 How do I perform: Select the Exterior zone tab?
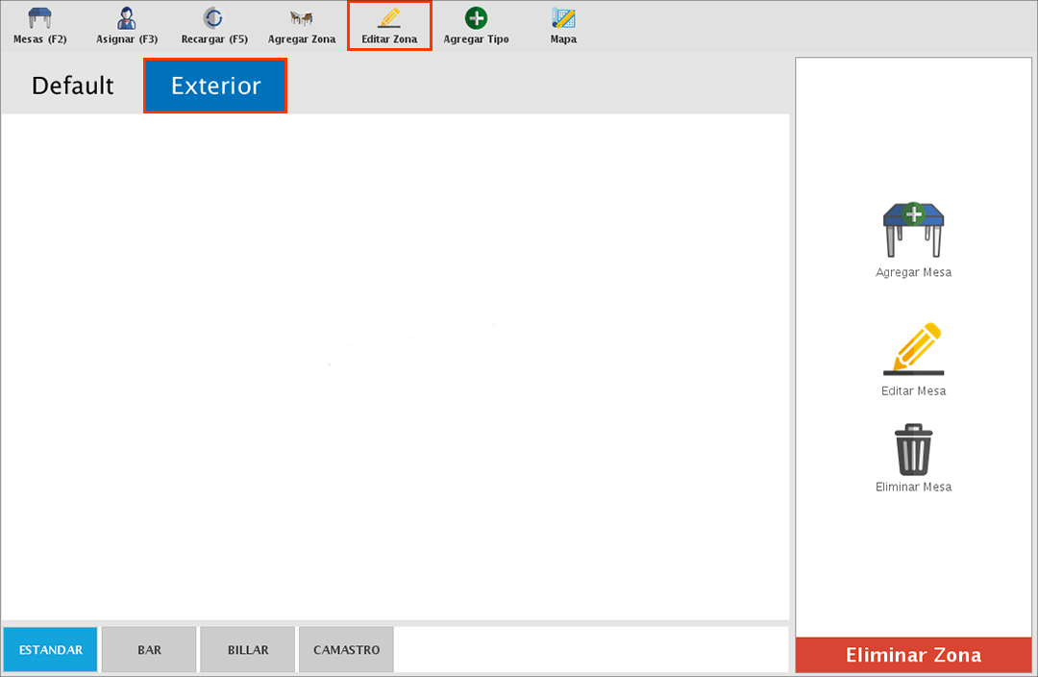click(215, 86)
